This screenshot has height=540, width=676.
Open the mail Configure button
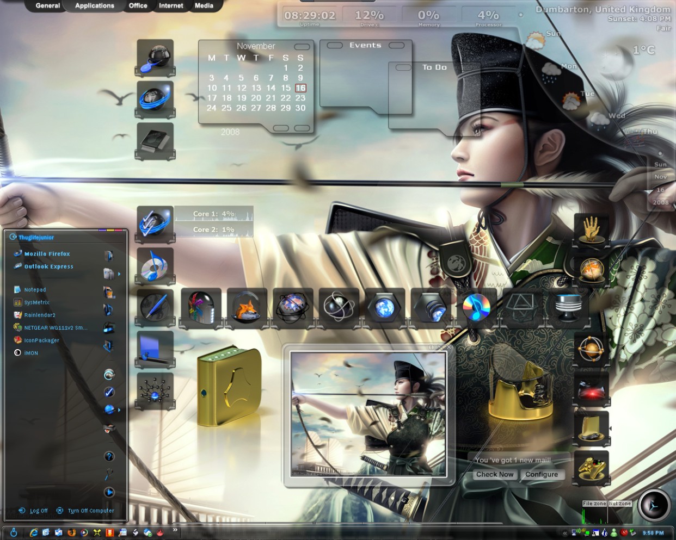point(542,474)
